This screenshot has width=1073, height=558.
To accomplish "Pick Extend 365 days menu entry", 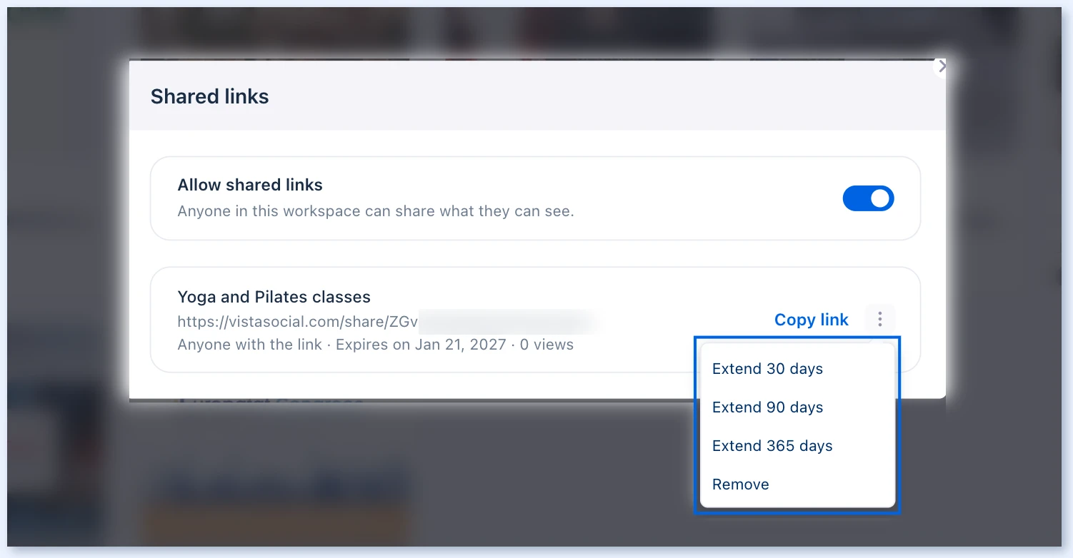I will pyautogui.click(x=797, y=446).
